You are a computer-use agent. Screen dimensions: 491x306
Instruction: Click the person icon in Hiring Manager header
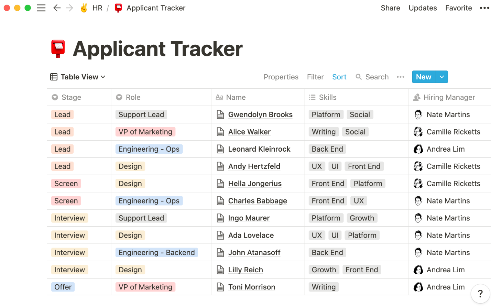click(417, 97)
